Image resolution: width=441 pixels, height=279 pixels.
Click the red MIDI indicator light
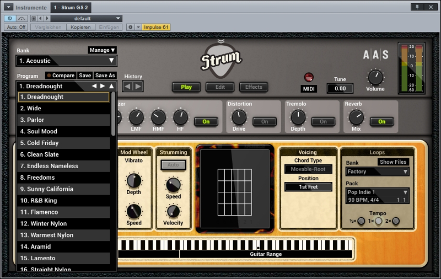(x=309, y=77)
